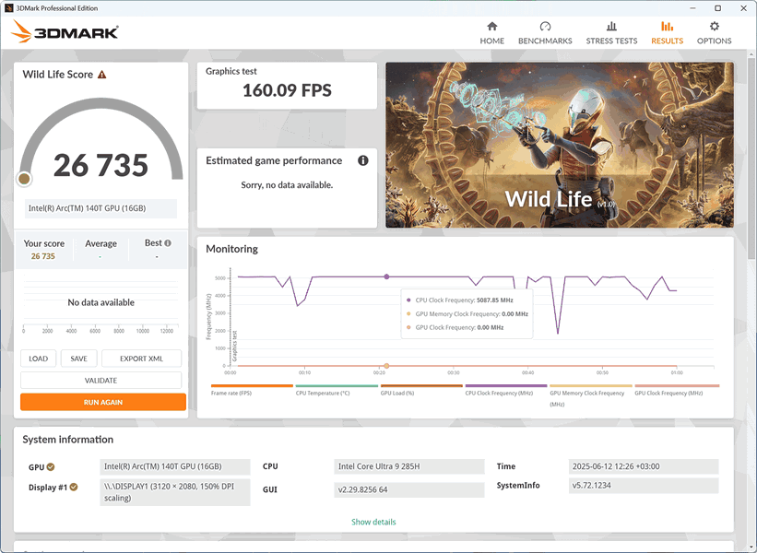
Task: Expand system information via Show details
Action: pyautogui.click(x=373, y=522)
